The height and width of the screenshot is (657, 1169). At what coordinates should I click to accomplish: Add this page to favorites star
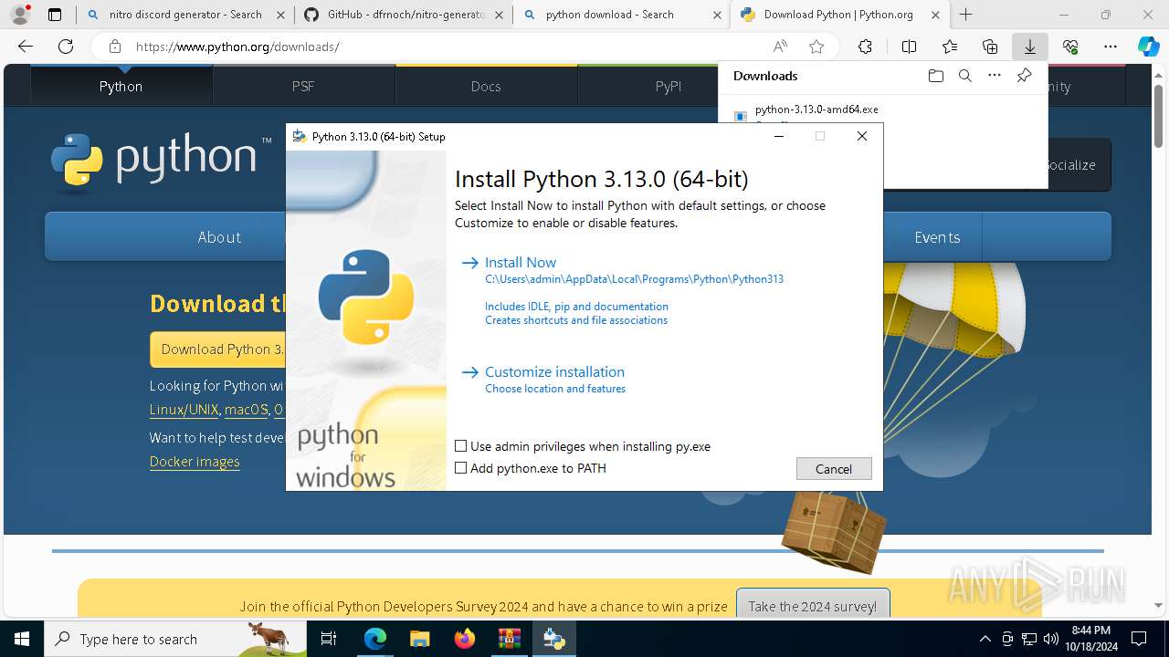[x=816, y=47]
